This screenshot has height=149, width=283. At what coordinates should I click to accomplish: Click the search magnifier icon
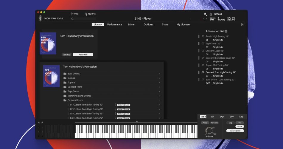72,18
